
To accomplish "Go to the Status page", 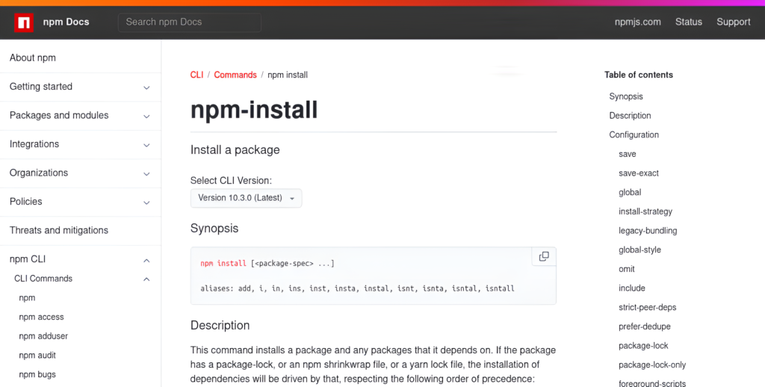I will (688, 22).
